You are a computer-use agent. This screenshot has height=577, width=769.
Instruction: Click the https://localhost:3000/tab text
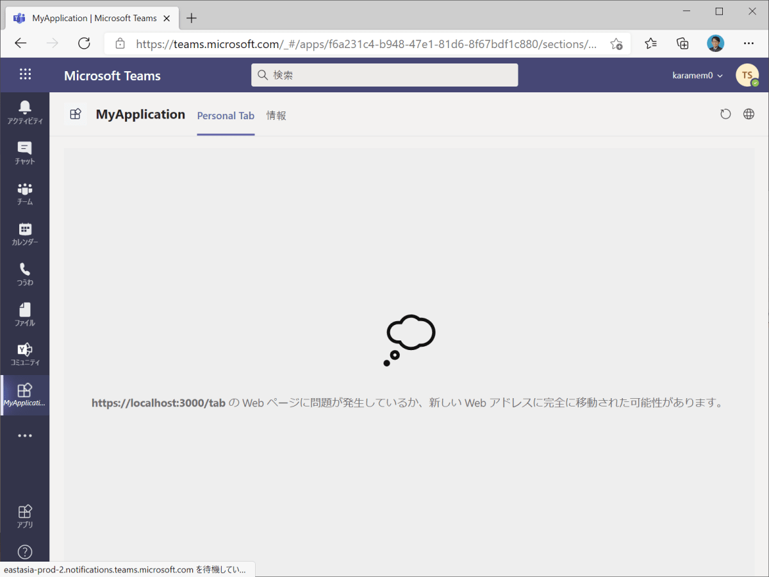tap(158, 403)
